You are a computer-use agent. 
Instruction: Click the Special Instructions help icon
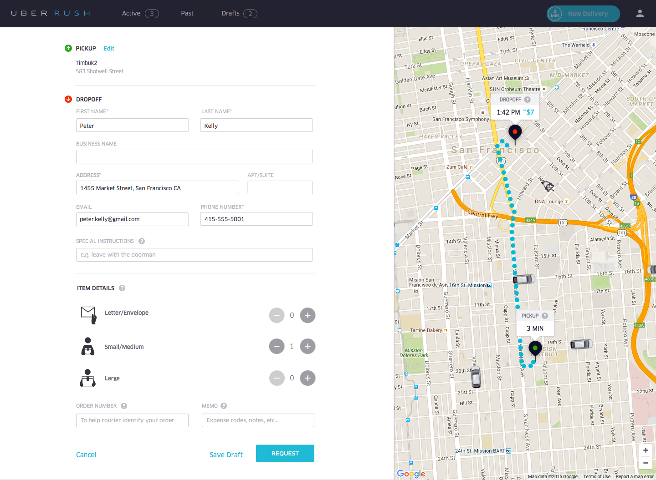142,241
